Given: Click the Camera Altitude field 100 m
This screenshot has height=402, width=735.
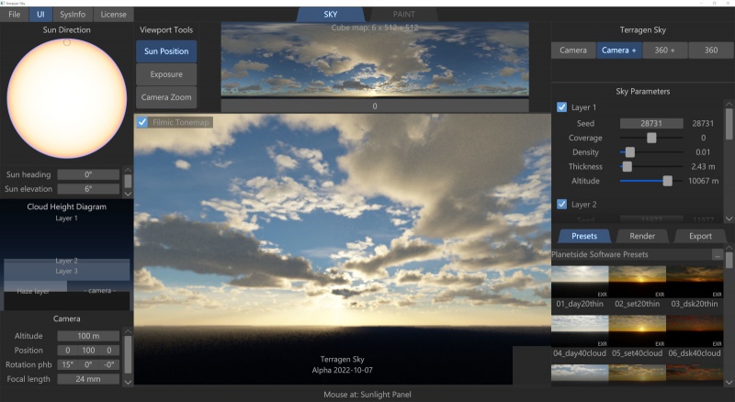Looking at the screenshot, I should tap(88, 336).
